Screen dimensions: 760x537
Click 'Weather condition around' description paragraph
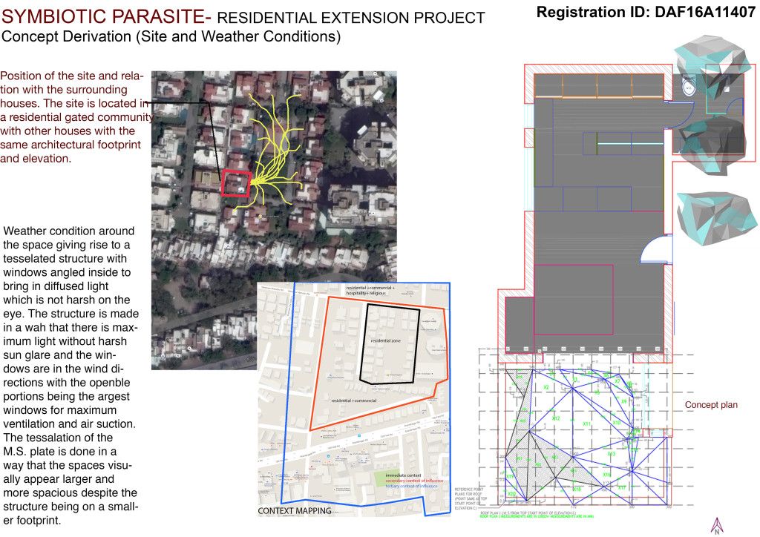tap(71, 376)
